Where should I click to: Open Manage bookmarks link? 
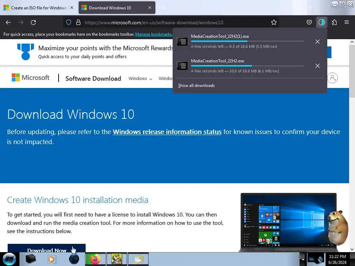click(x=154, y=34)
